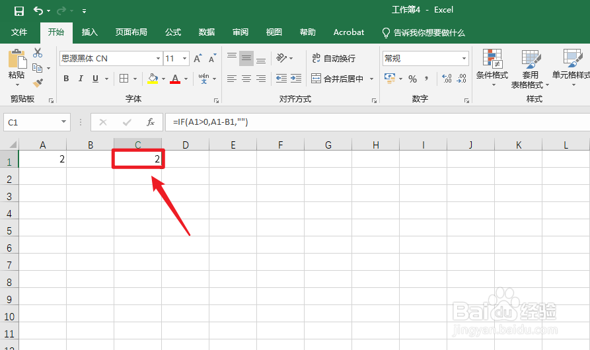The height and width of the screenshot is (350, 590).
Task: Open 套用表格格式 table format menu
Action: pos(530,69)
